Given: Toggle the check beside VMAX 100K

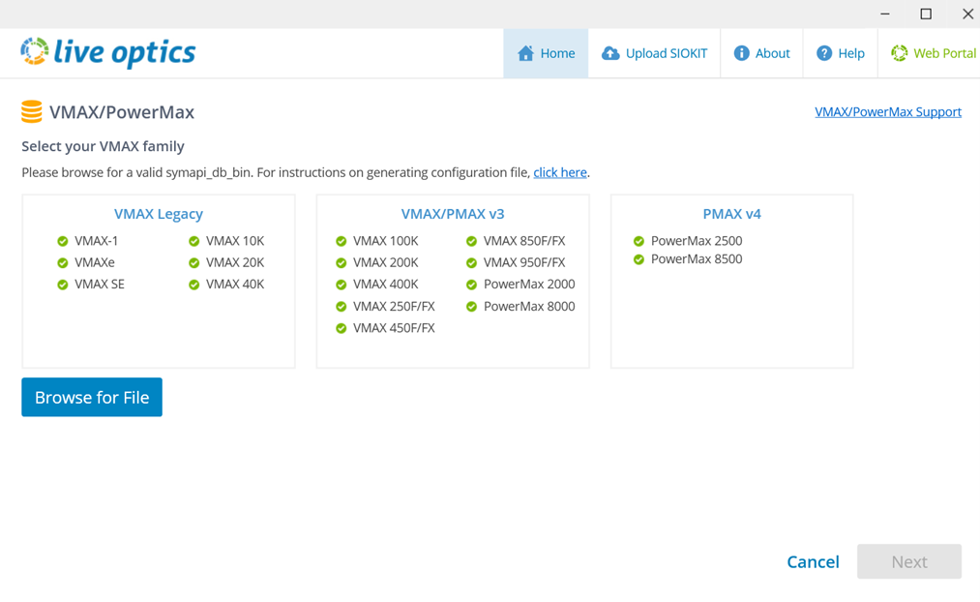Looking at the screenshot, I should coord(341,240).
